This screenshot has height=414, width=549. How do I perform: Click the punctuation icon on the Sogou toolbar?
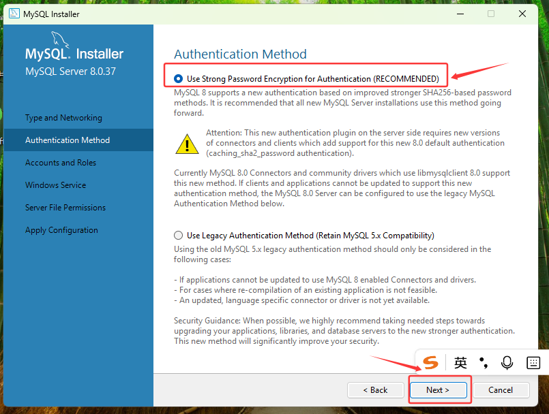click(x=483, y=362)
